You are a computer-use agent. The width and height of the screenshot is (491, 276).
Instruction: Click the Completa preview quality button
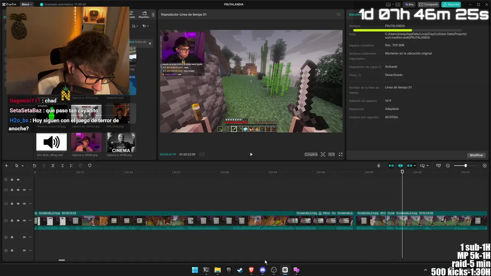[311, 154]
